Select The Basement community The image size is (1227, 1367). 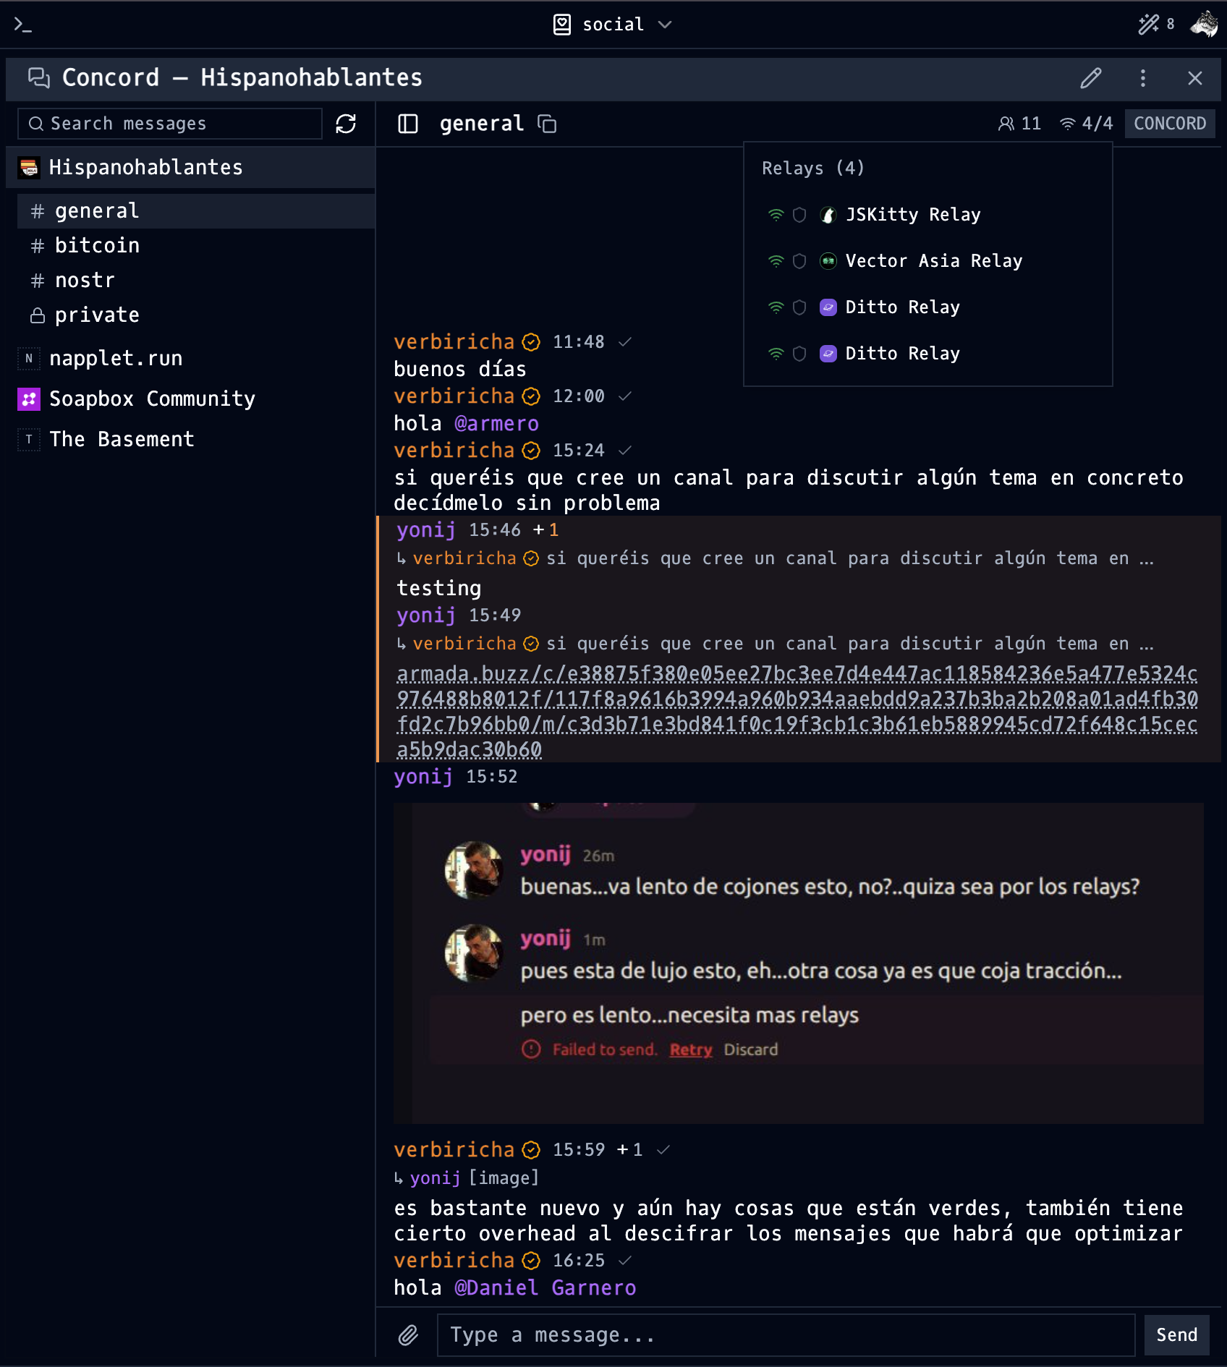tap(191, 440)
